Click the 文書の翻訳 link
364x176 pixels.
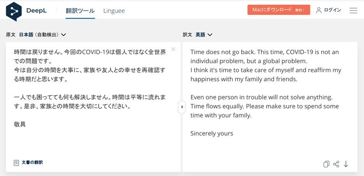tap(32, 162)
